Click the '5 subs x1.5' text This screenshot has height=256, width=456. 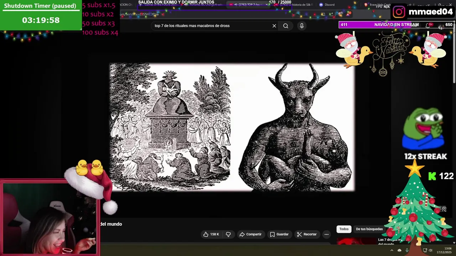tap(99, 5)
